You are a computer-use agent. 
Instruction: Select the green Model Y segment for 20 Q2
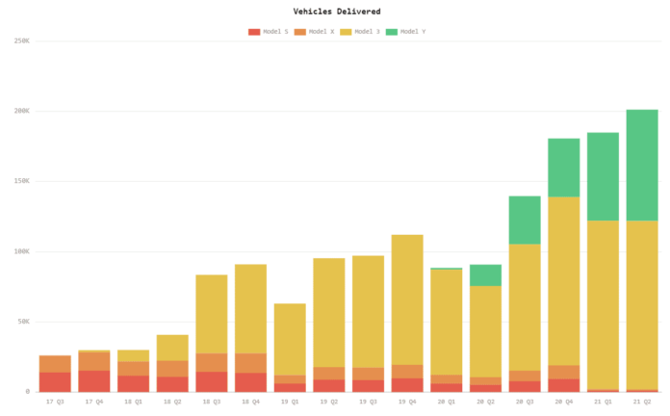click(485, 275)
